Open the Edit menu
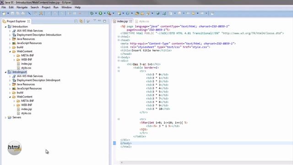 point(11,7)
